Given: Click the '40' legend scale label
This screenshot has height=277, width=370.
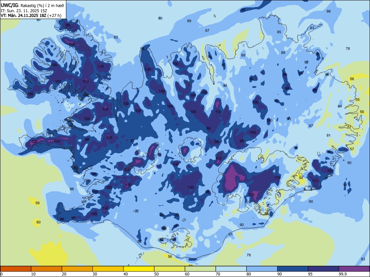Looking at the screenshot, I should (x=125, y=274).
